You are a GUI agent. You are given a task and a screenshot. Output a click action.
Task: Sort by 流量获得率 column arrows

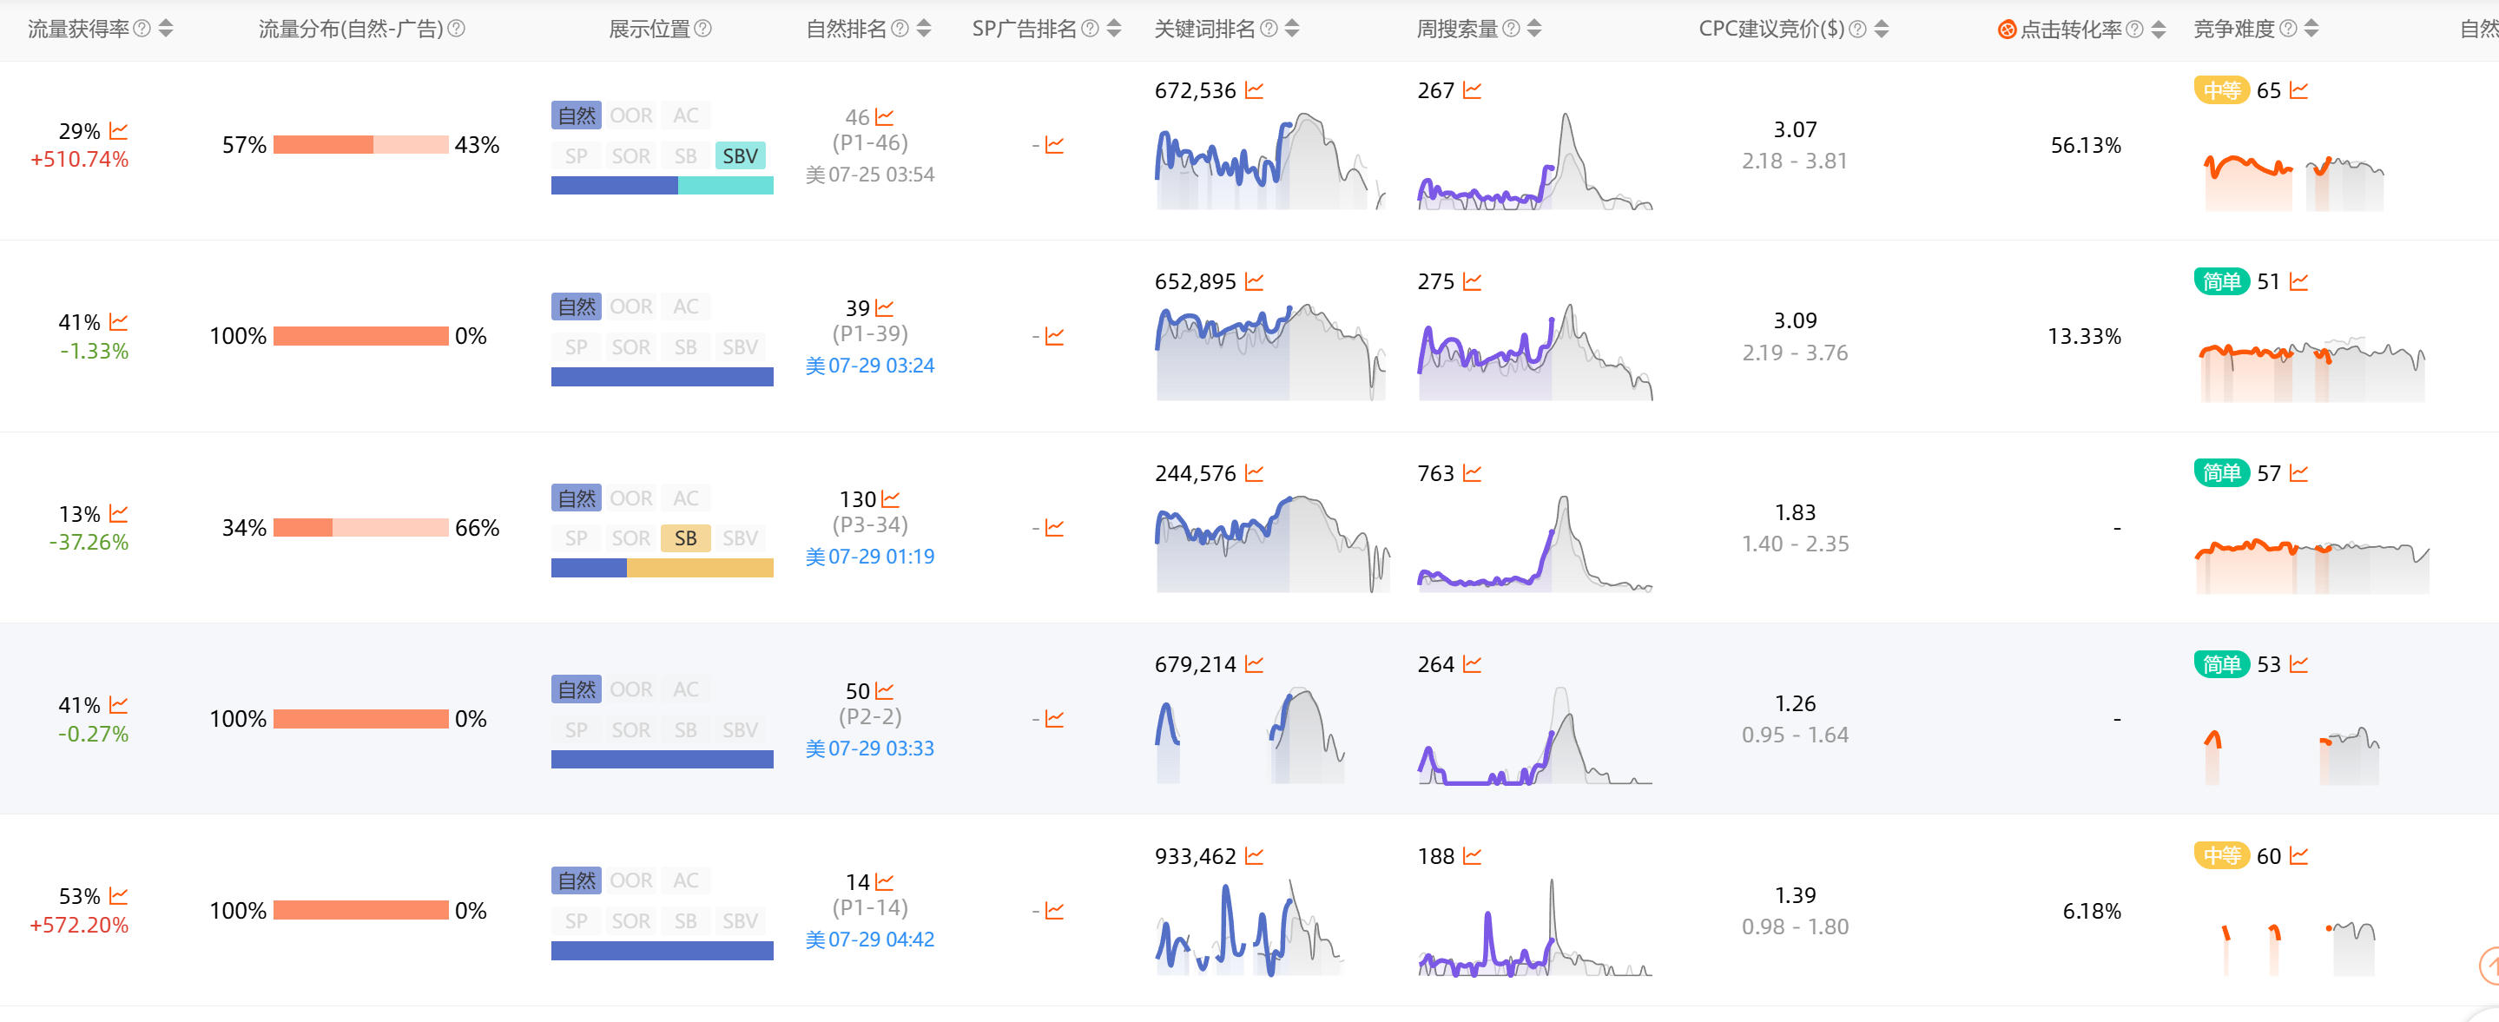pos(166,28)
